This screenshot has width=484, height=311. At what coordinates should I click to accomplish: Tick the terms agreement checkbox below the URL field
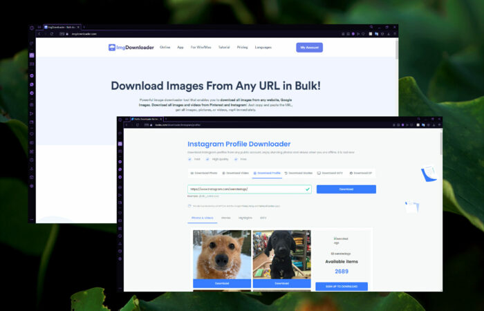pos(189,206)
